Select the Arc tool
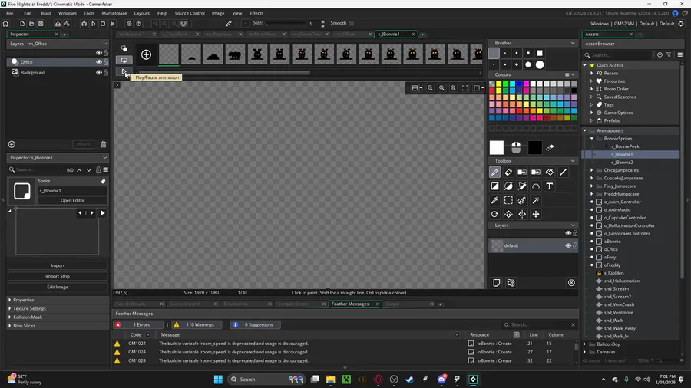Screen dimensions: 691x388 tap(535, 186)
